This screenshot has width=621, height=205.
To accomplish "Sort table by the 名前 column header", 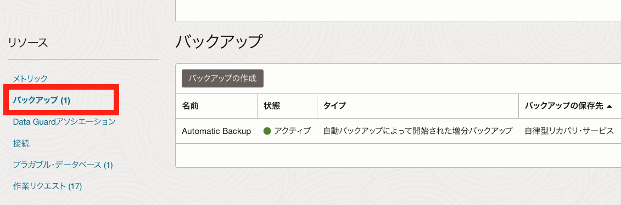I will [x=190, y=106].
